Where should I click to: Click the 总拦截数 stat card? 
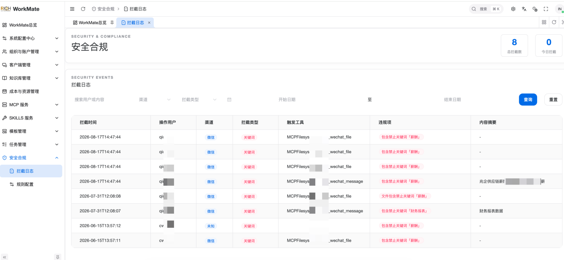click(x=514, y=45)
